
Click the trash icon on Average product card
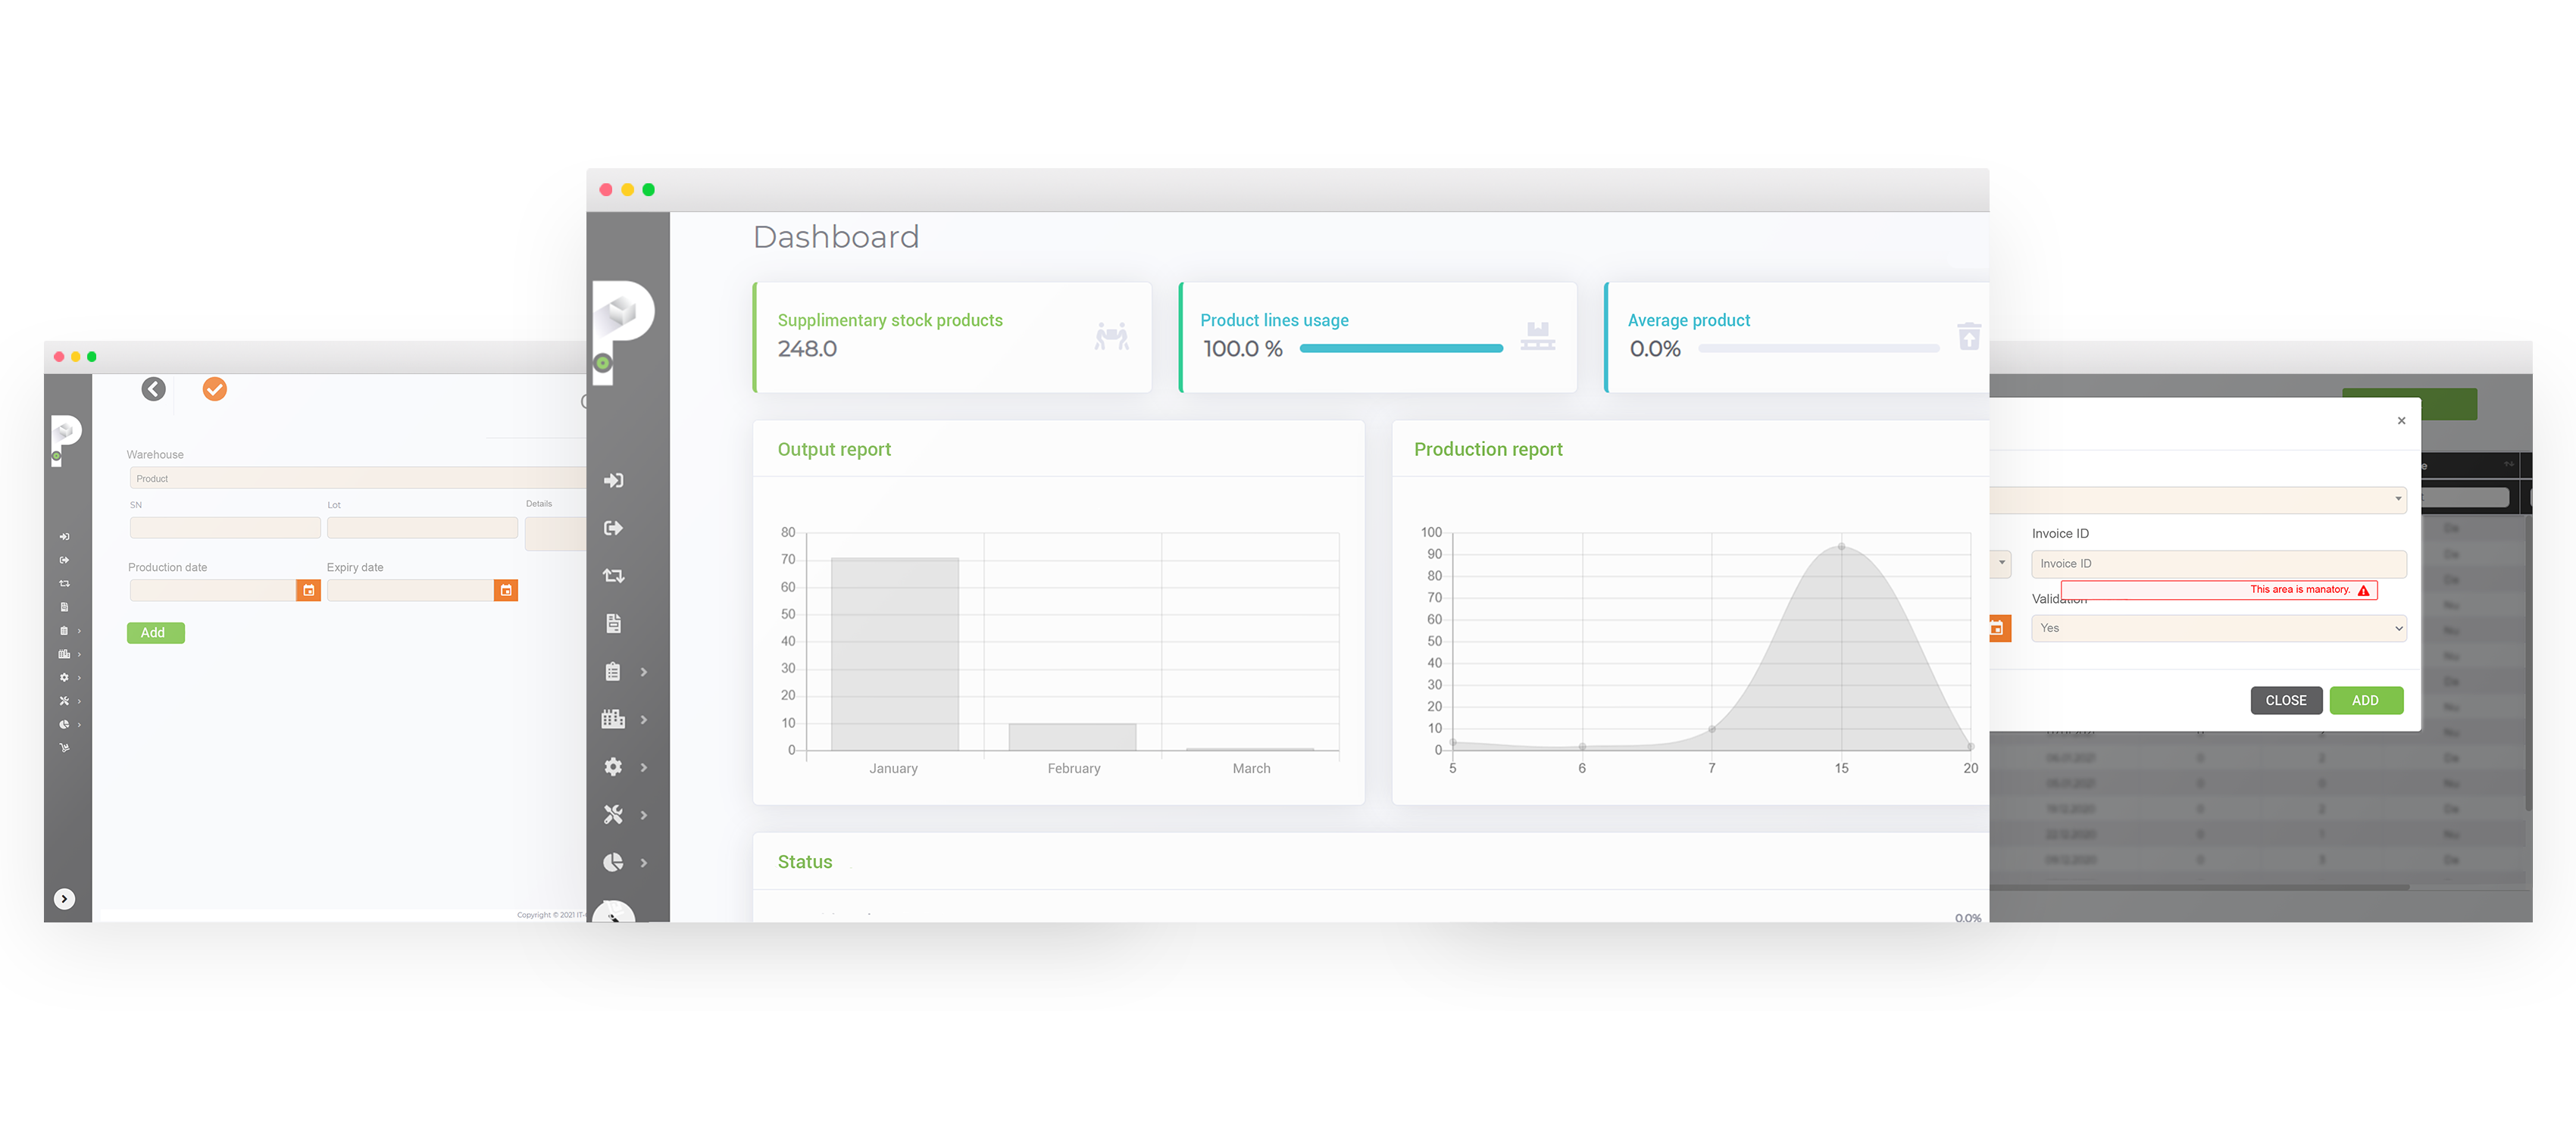click(1968, 337)
